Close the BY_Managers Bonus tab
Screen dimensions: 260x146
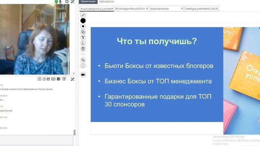coord(147,9)
